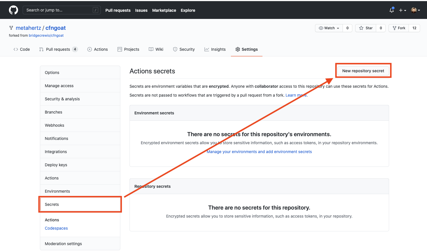
Task: Fork the repository
Action: tap(399, 28)
